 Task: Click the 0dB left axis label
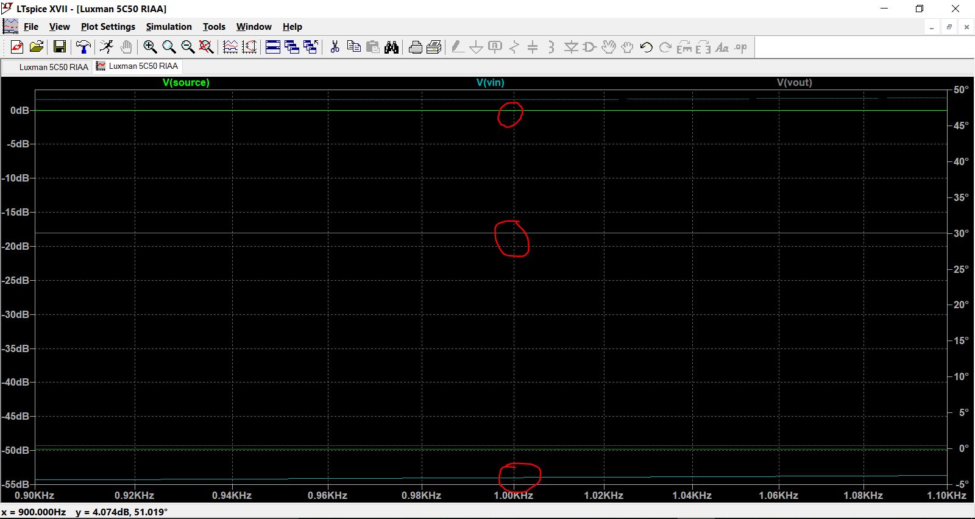tap(19, 110)
